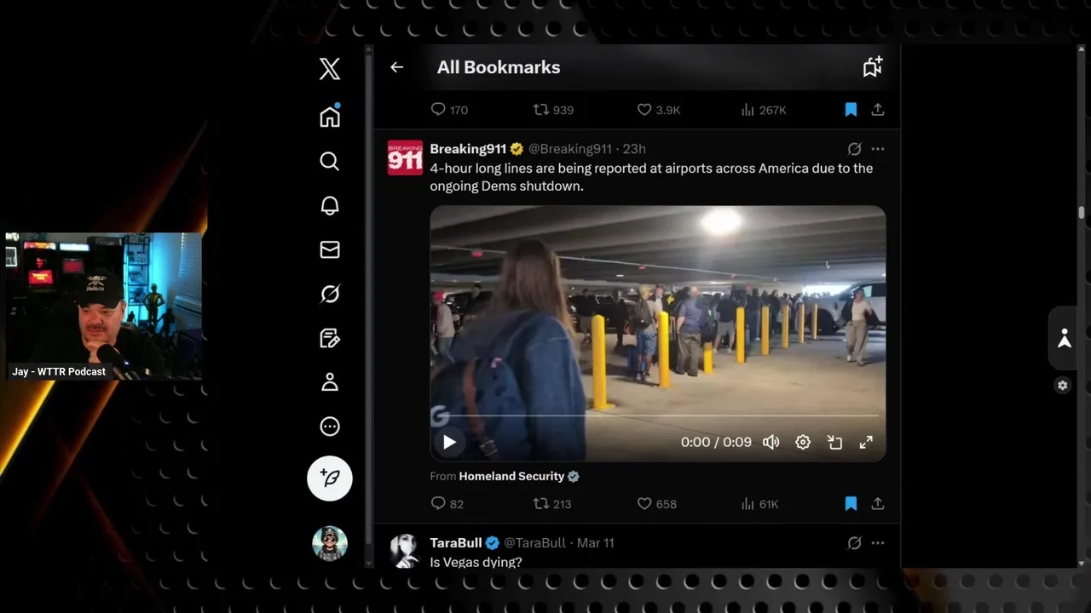
Task: Open Notifications bell in the sidebar
Action: point(330,205)
